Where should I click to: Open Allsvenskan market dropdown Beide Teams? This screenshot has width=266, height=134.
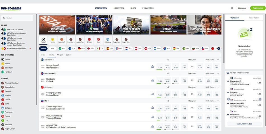pyautogui.click(x=212, y=60)
